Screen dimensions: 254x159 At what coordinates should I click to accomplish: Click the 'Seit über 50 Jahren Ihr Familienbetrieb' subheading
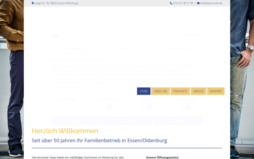[x=99, y=140]
